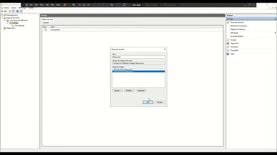Collapse the Partage folder node
The width and height of the screenshot is (277, 155).
coord(7,23)
